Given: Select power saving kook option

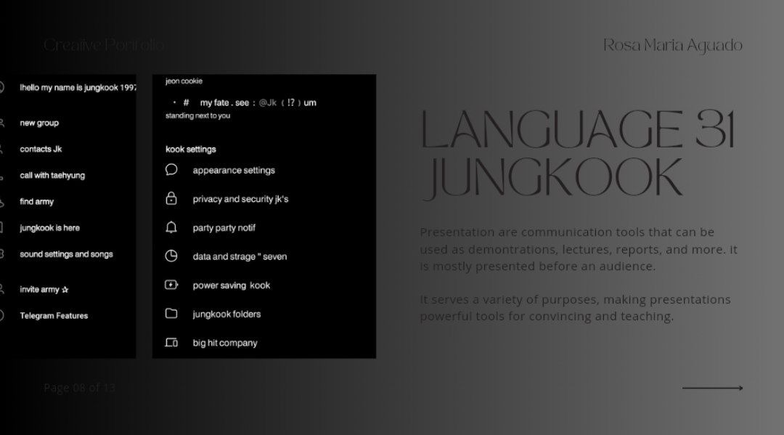Looking at the screenshot, I should [x=231, y=285].
